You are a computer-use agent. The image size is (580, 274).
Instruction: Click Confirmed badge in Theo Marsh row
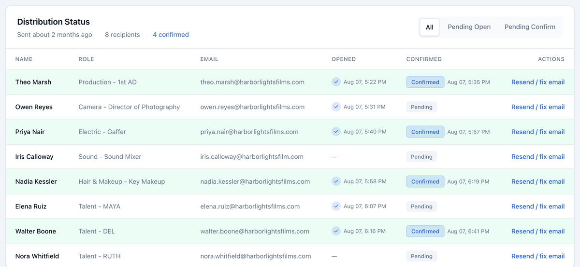pos(425,82)
